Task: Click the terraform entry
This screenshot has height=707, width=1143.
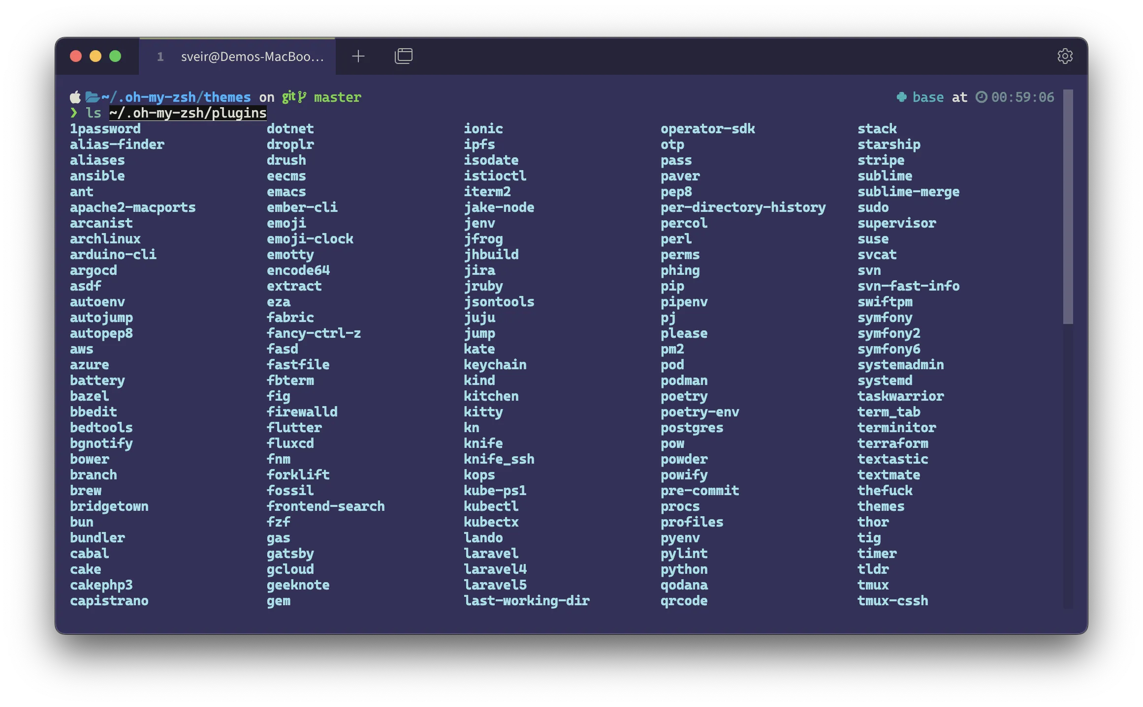Action: pyautogui.click(x=893, y=443)
